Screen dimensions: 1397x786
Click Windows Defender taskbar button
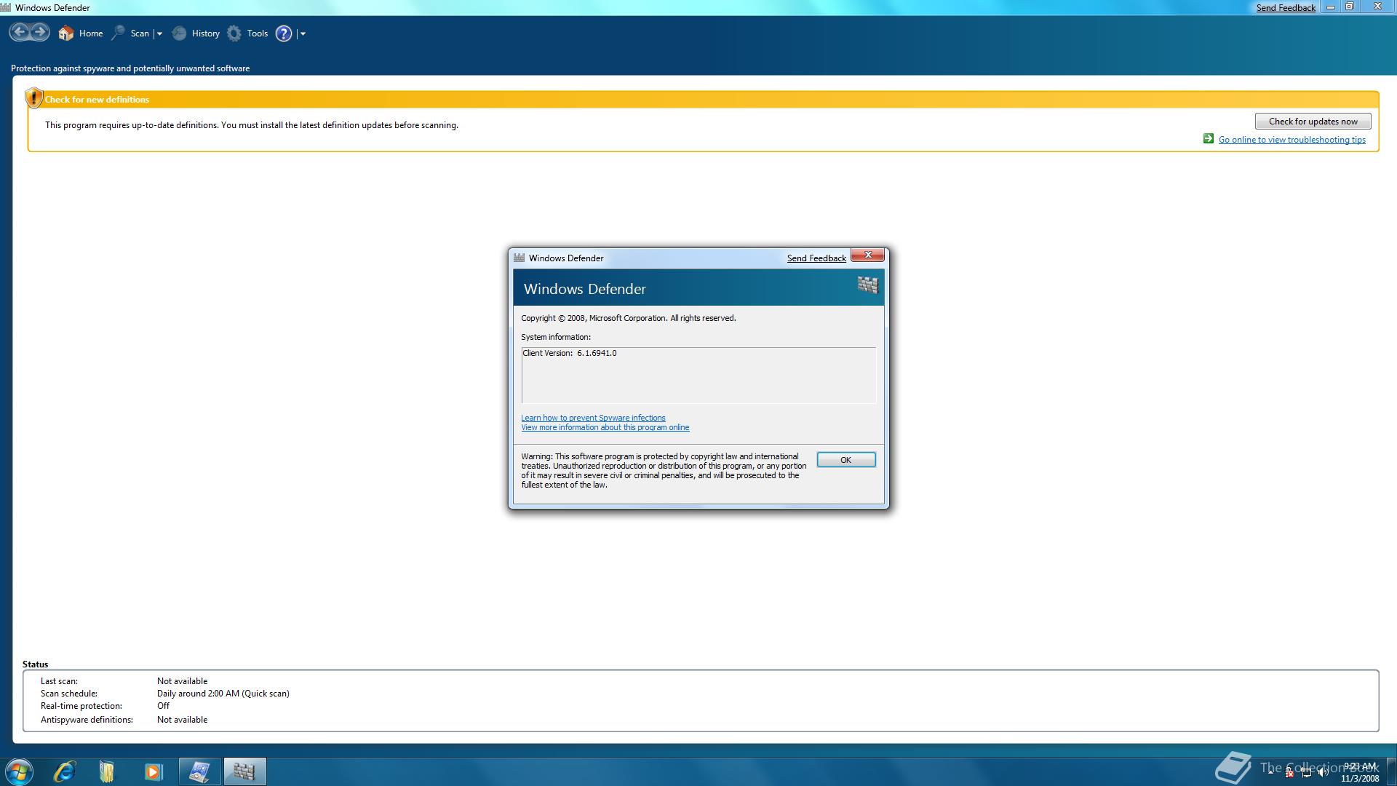point(244,771)
